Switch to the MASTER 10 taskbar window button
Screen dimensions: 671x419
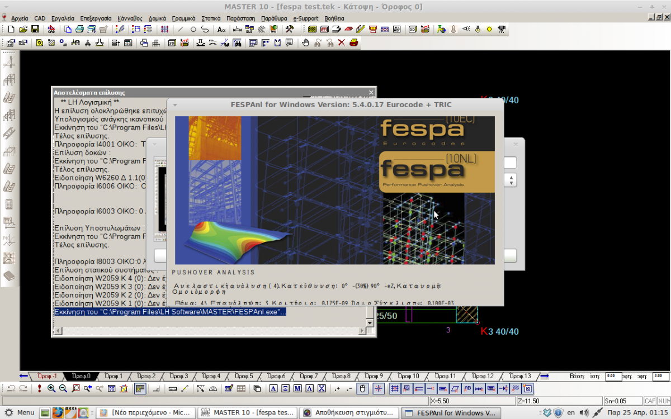coord(247,413)
